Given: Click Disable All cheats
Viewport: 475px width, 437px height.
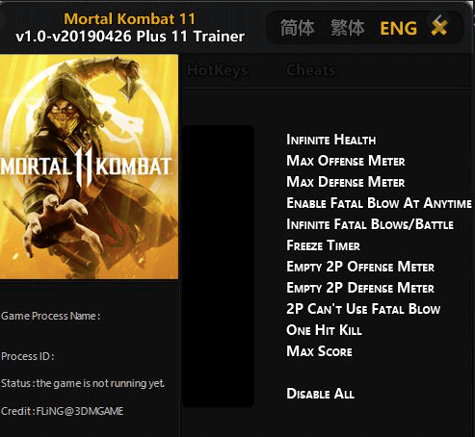Looking at the screenshot, I should pos(320,394).
